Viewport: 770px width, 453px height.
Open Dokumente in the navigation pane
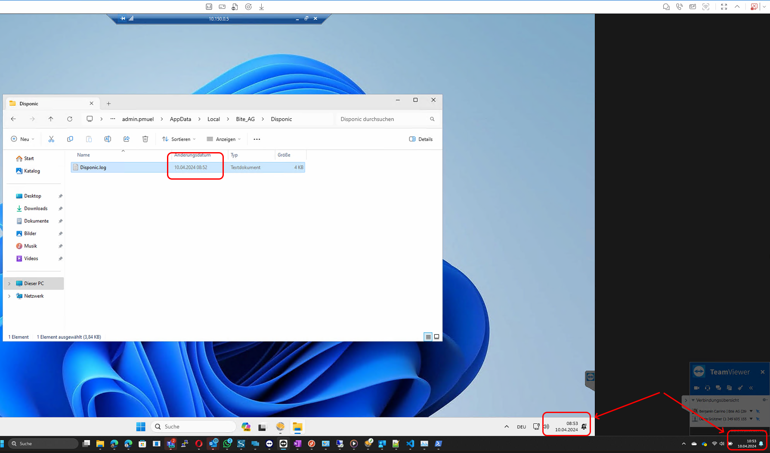[36, 221]
